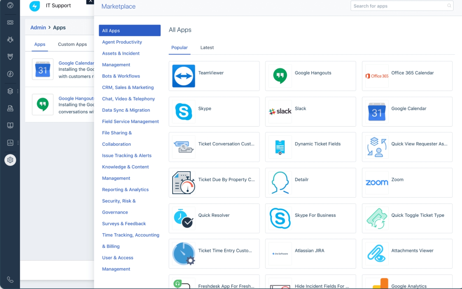Open the book-shaped Solutions icon in sidebar

click(10, 125)
